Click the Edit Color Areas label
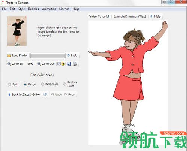187x151 pixels. (x=42, y=75)
